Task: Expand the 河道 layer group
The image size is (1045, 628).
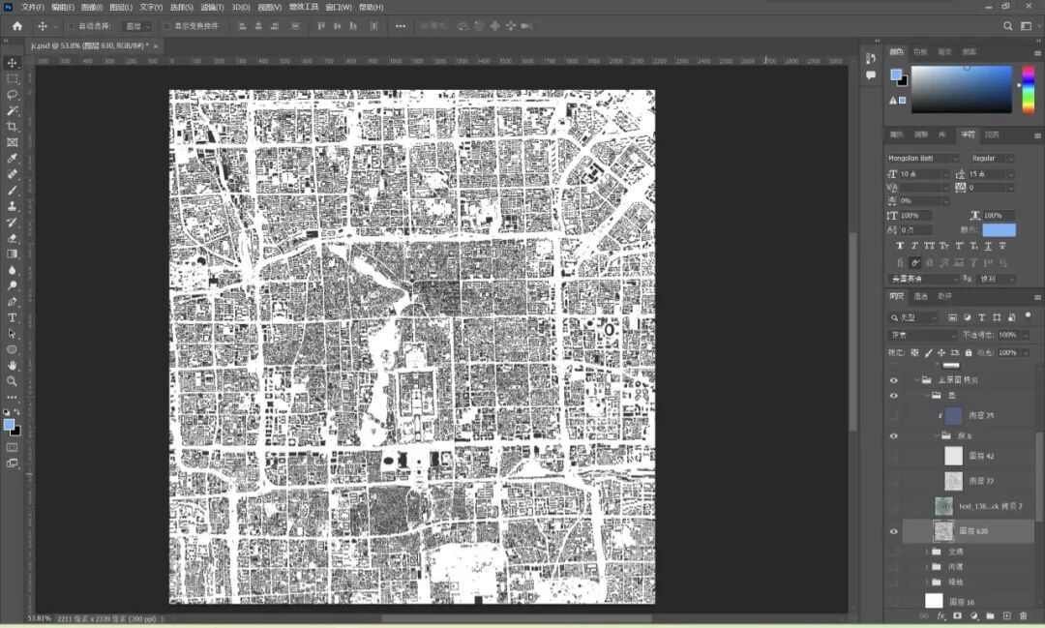Action: [x=926, y=566]
